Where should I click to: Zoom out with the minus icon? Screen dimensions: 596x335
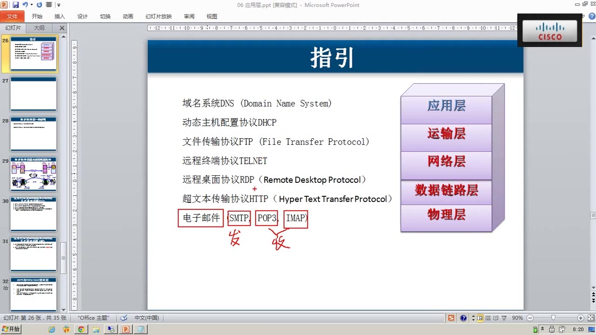[530, 318]
